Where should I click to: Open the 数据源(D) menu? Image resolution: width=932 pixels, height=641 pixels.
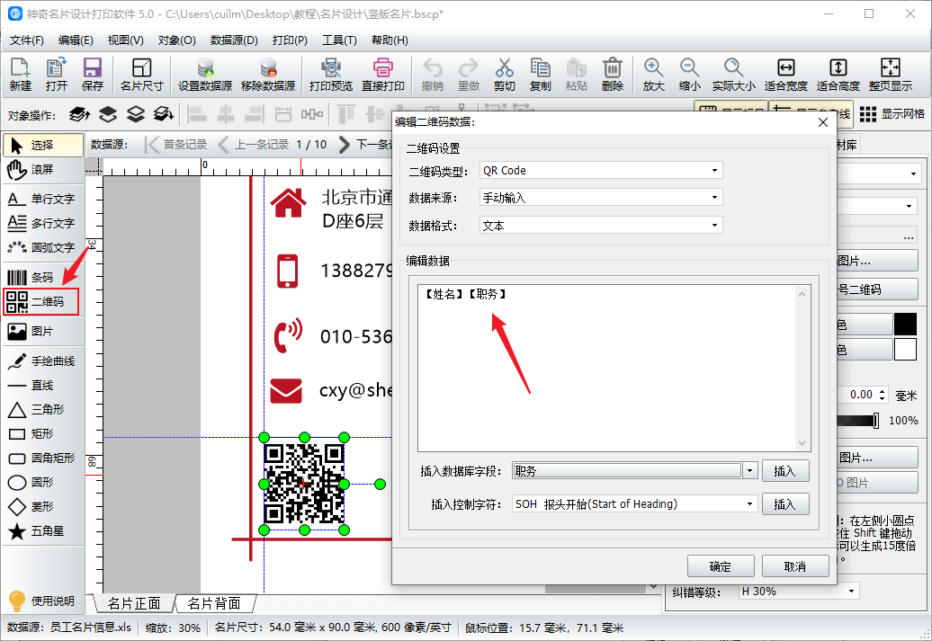click(234, 40)
